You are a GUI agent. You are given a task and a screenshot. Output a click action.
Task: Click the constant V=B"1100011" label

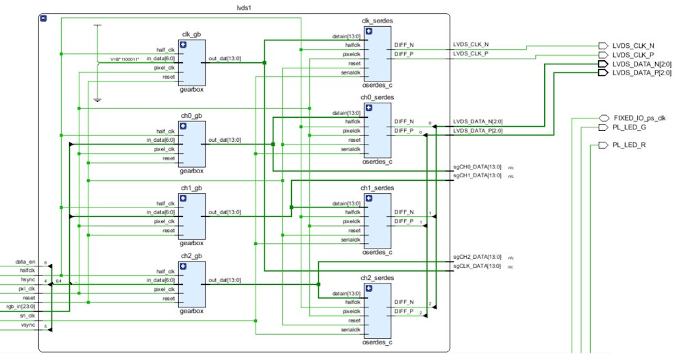[125, 60]
